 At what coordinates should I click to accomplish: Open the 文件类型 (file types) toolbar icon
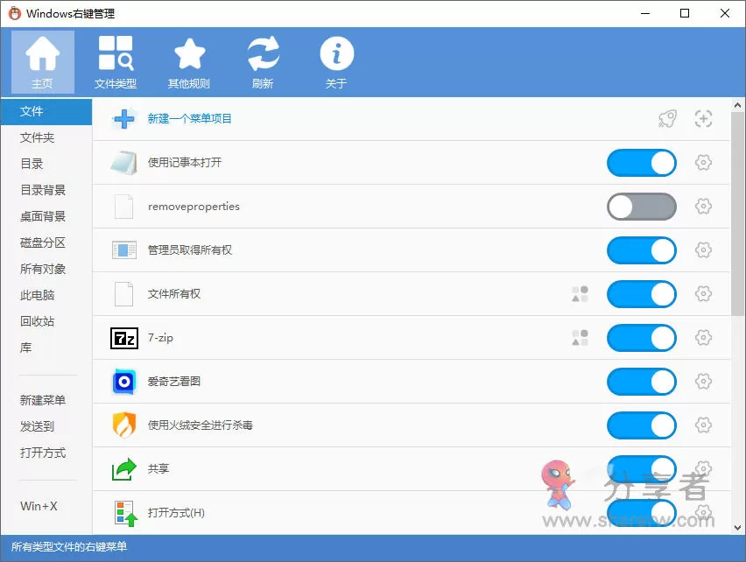[116, 60]
